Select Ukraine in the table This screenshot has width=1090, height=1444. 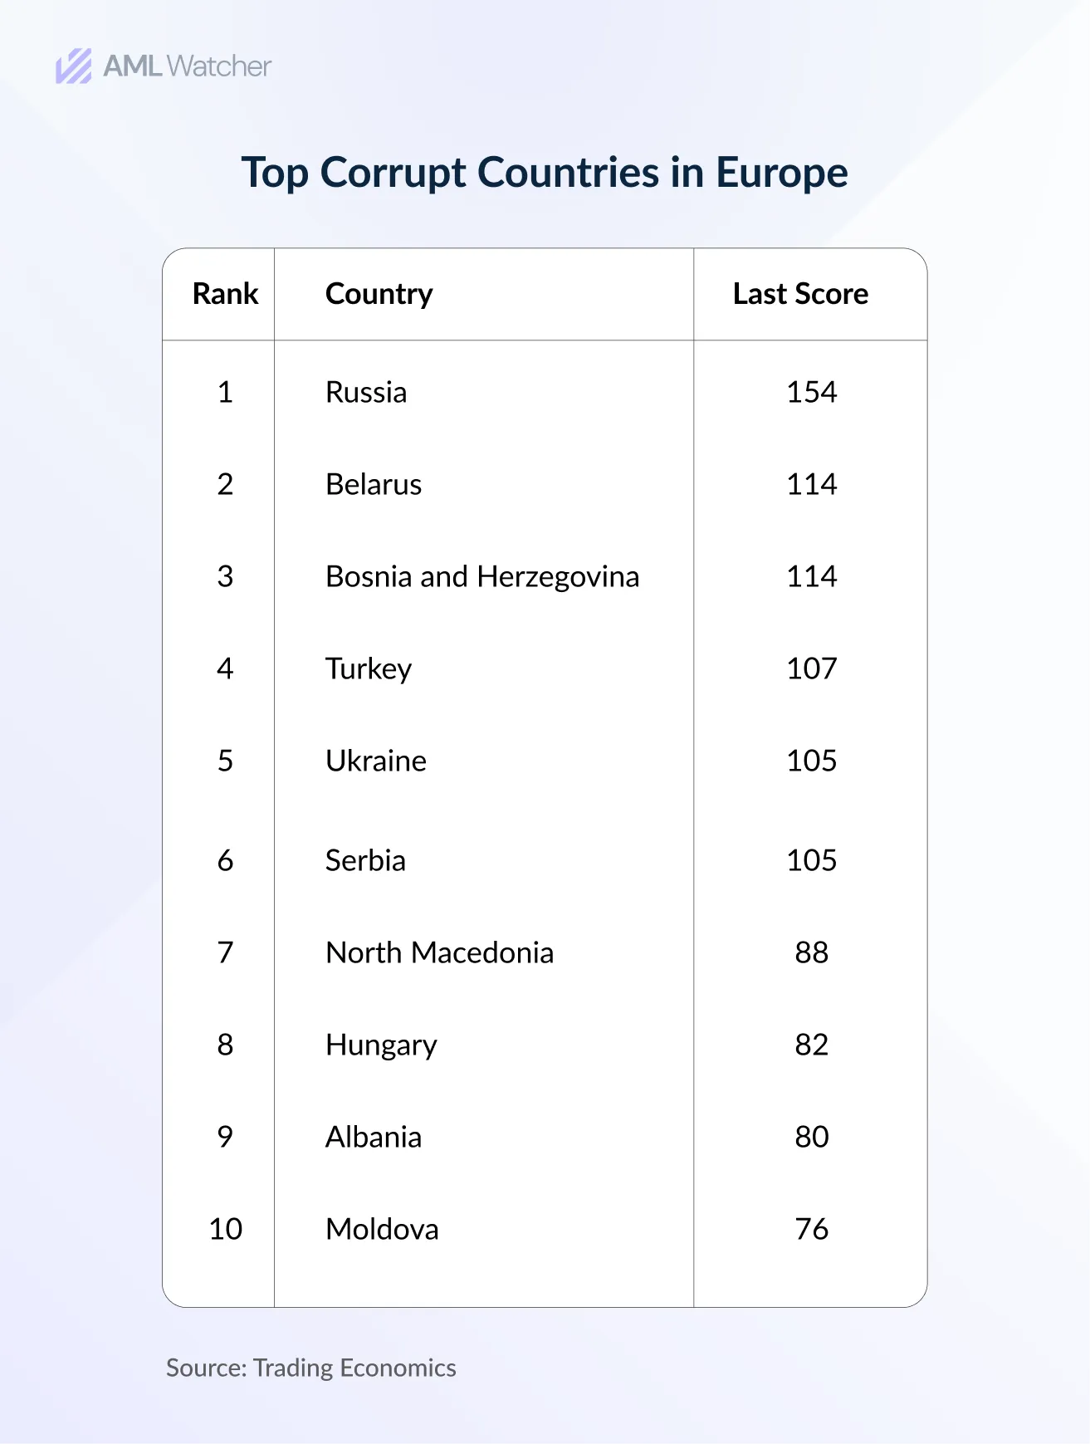[376, 761]
